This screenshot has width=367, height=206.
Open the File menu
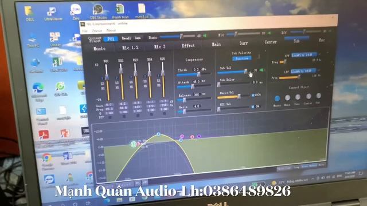84,31
